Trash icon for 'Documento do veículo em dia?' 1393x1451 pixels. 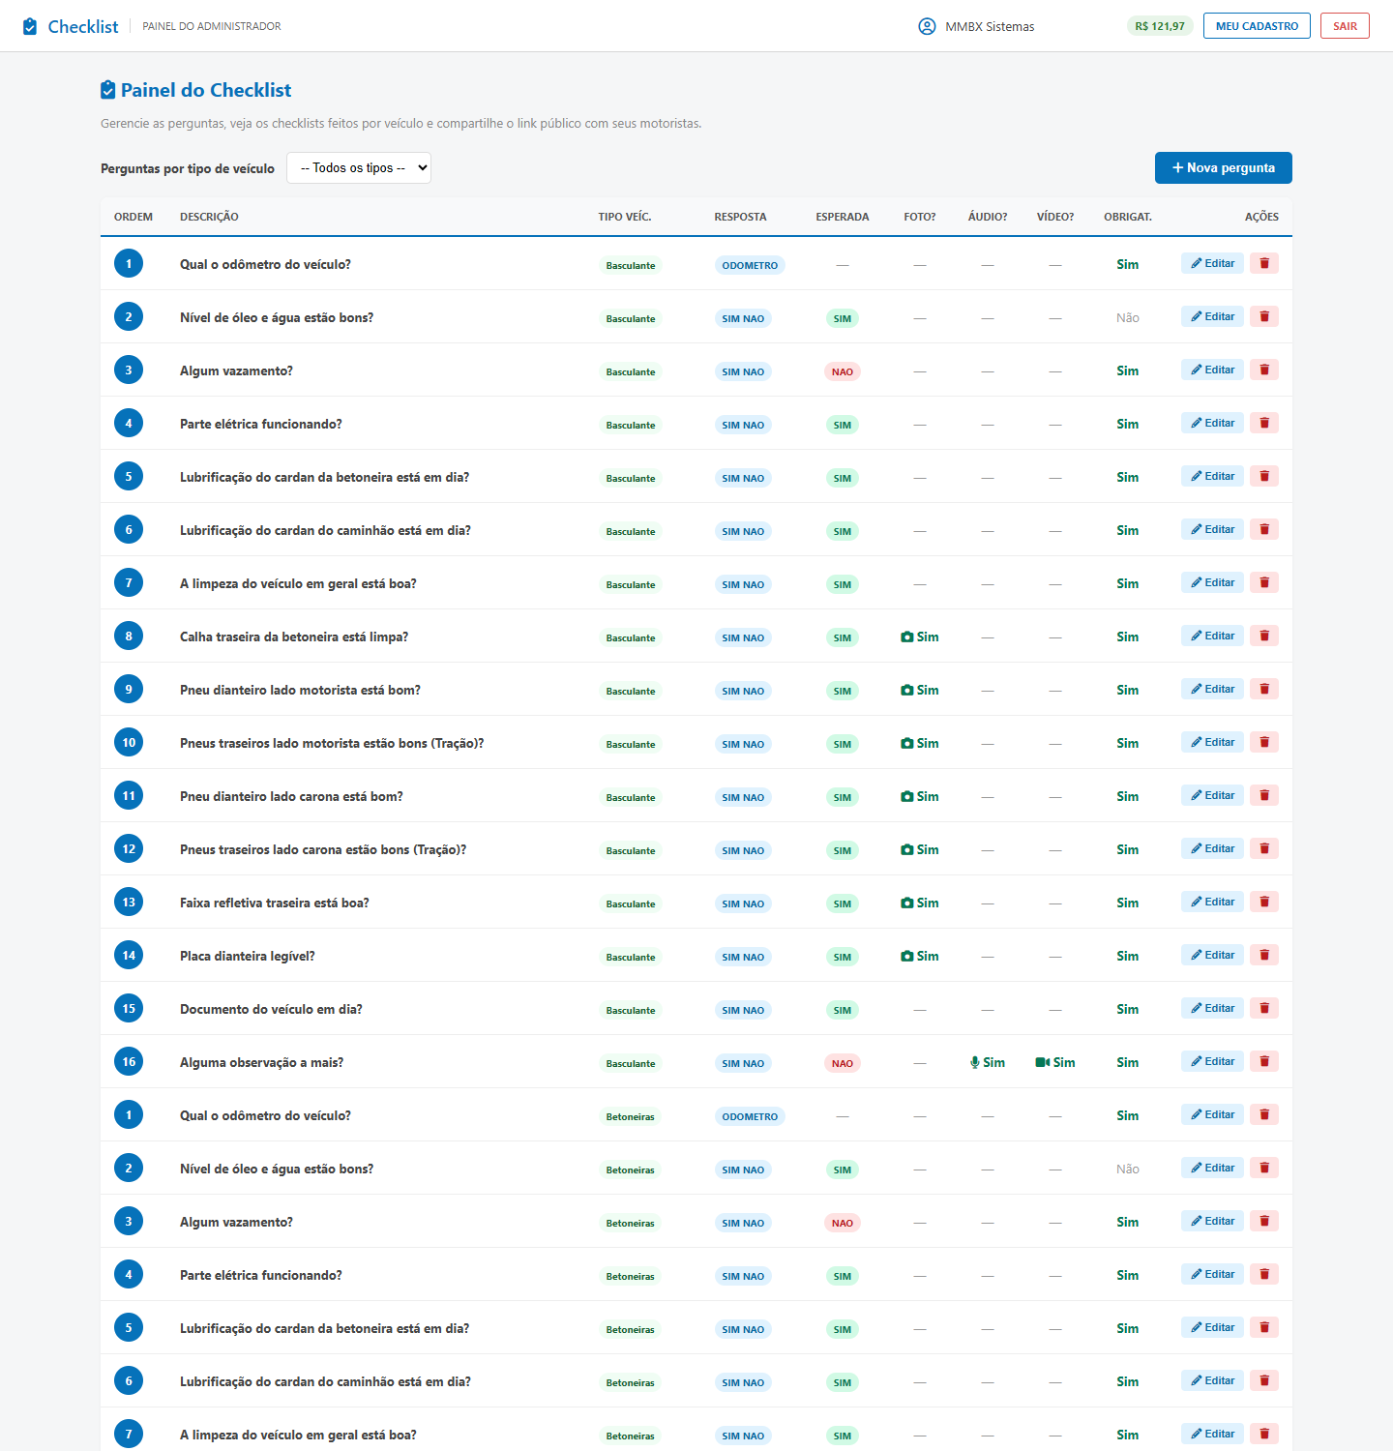(x=1264, y=1008)
